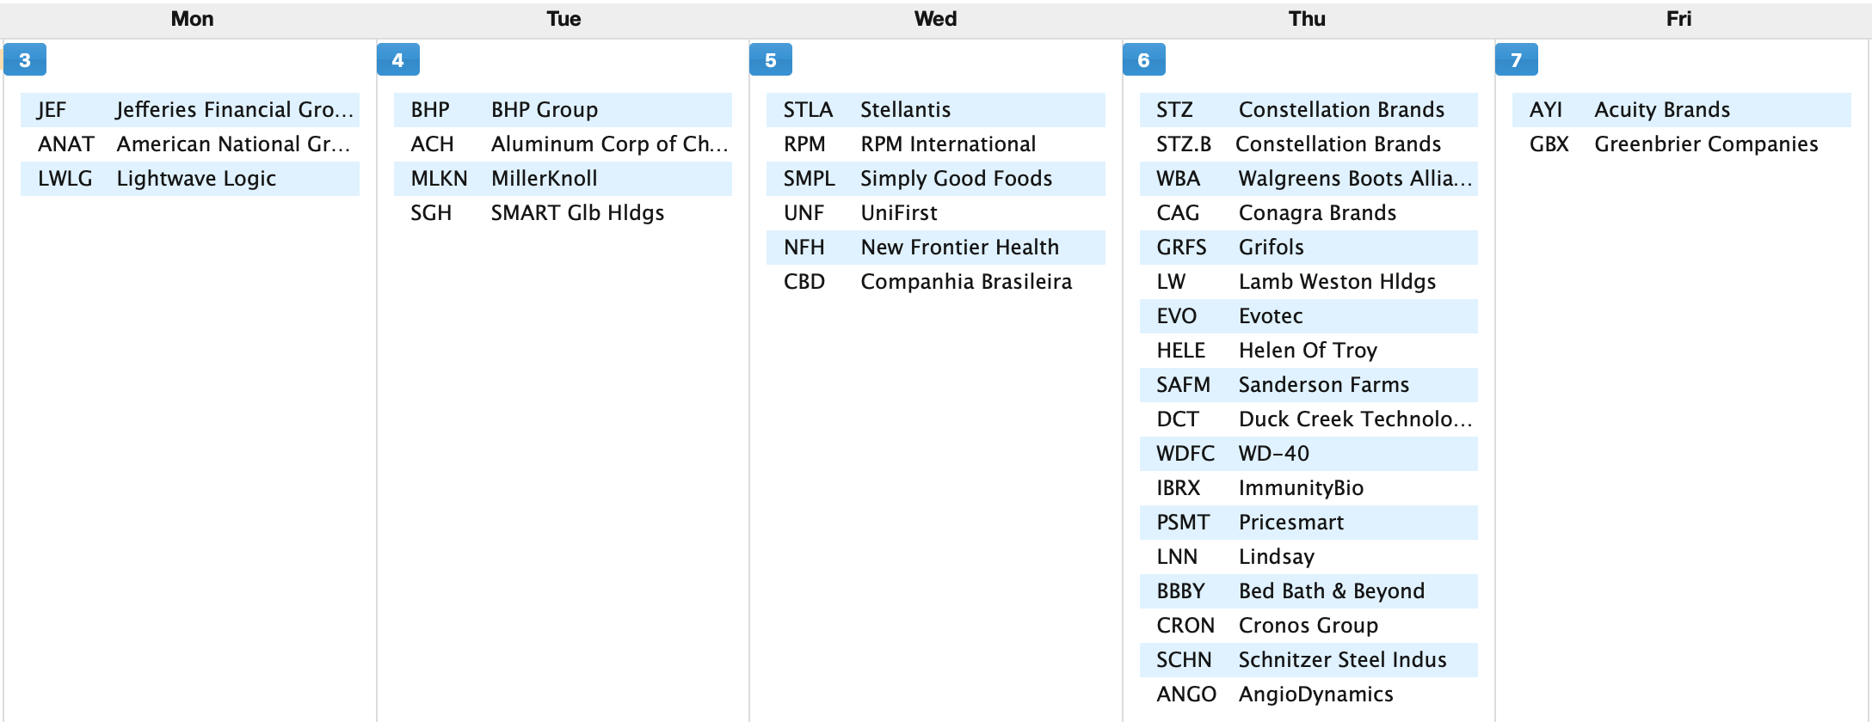Open RPM International company name
The image size is (1872, 722).
pyautogui.click(x=948, y=144)
